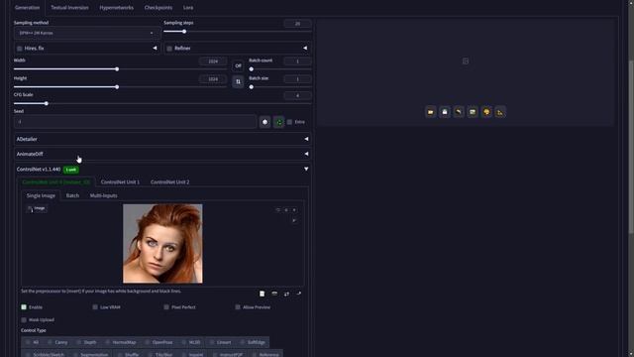Switch to ControlNet Unit 2 tab
This screenshot has height=357, width=634.
169,182
